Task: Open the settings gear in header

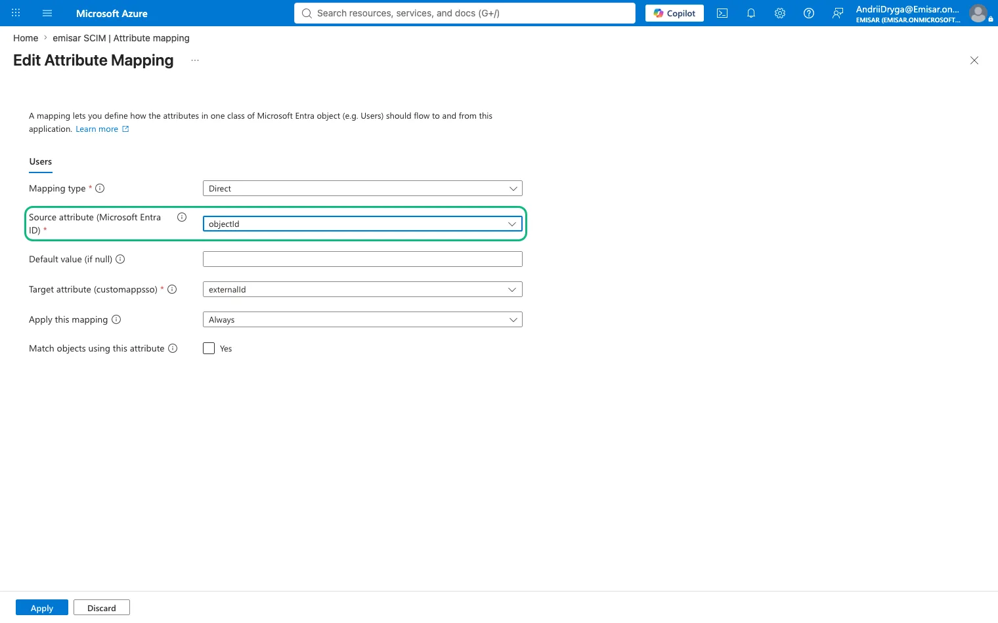Action: pos(780,13)
